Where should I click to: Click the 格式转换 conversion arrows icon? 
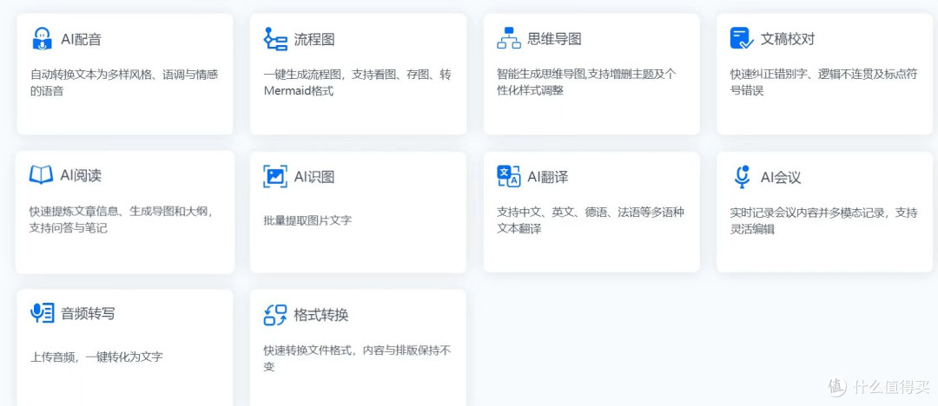[x=275, y=315]
